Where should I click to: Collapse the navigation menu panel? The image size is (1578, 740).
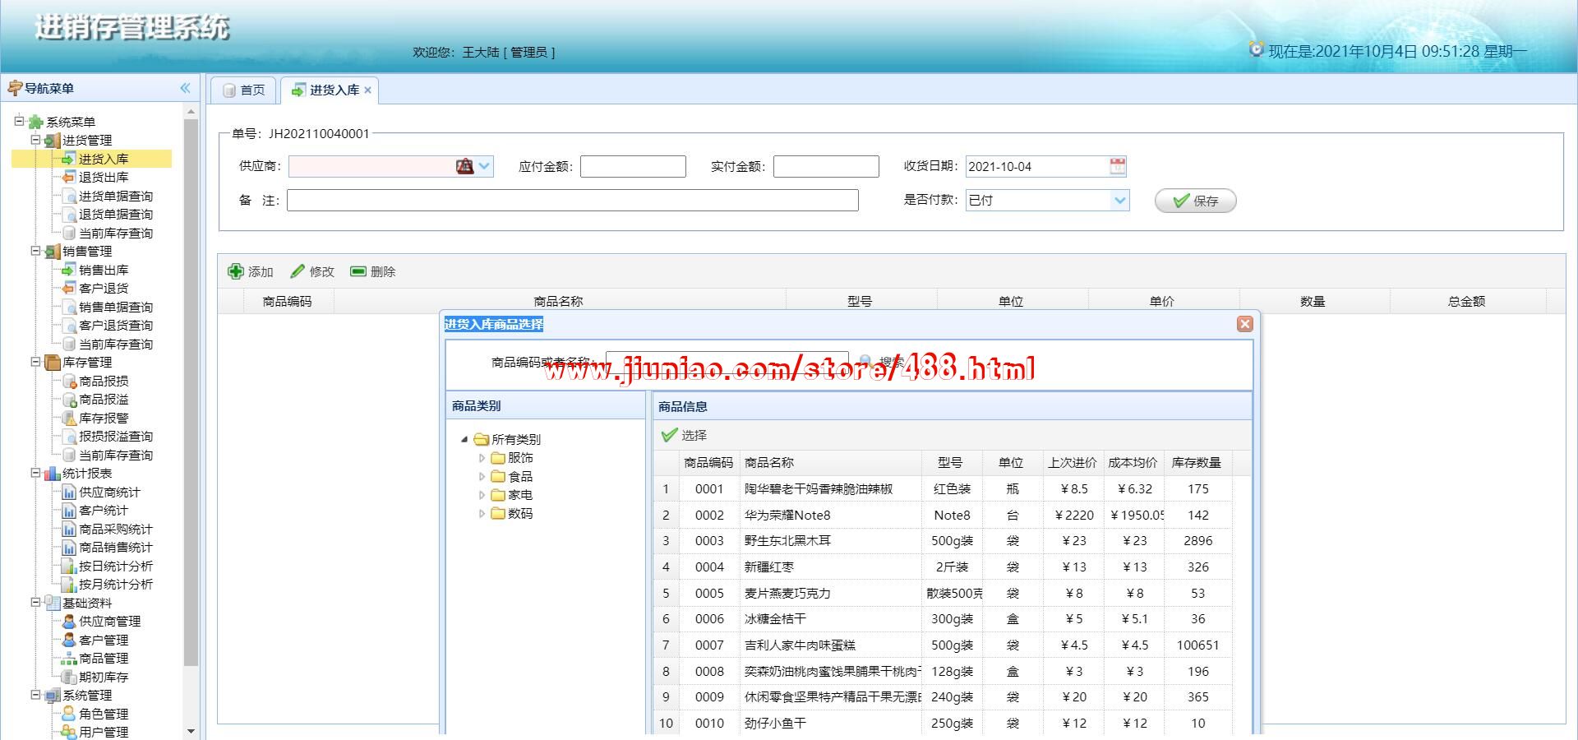click(x=185, y=88)
